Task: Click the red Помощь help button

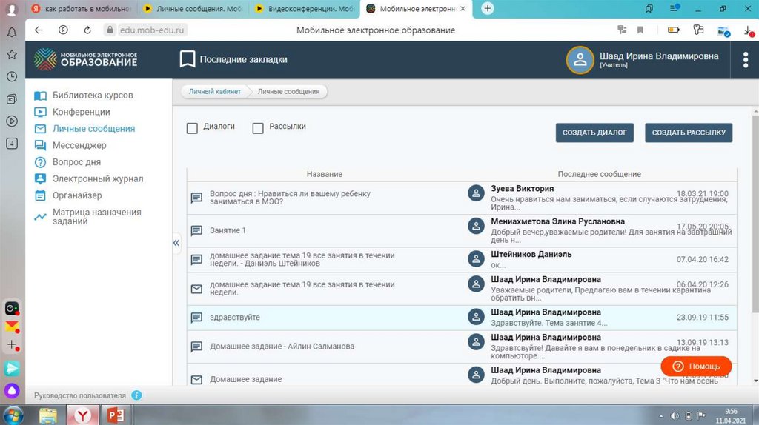Action: pyautogui.click(x=696, y=367)
